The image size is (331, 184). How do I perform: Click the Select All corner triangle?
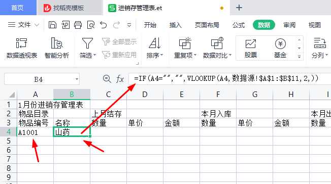point(12,95)
